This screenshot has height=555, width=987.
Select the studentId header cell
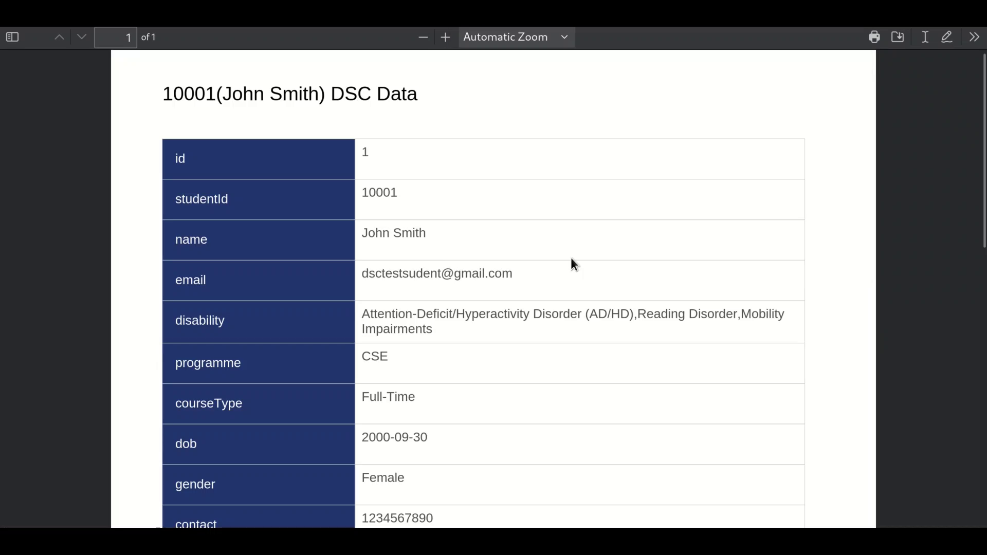259,199
